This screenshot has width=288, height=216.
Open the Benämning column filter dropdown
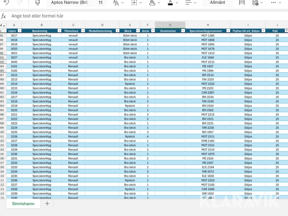(x=59, y=31)
